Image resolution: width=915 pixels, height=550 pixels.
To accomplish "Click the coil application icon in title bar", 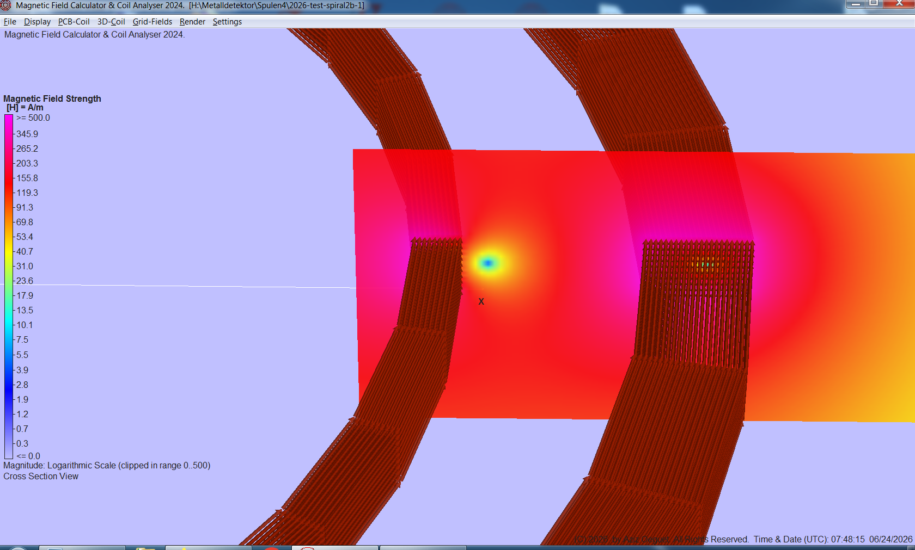I will pyautogui.click(x=6, y=5).
